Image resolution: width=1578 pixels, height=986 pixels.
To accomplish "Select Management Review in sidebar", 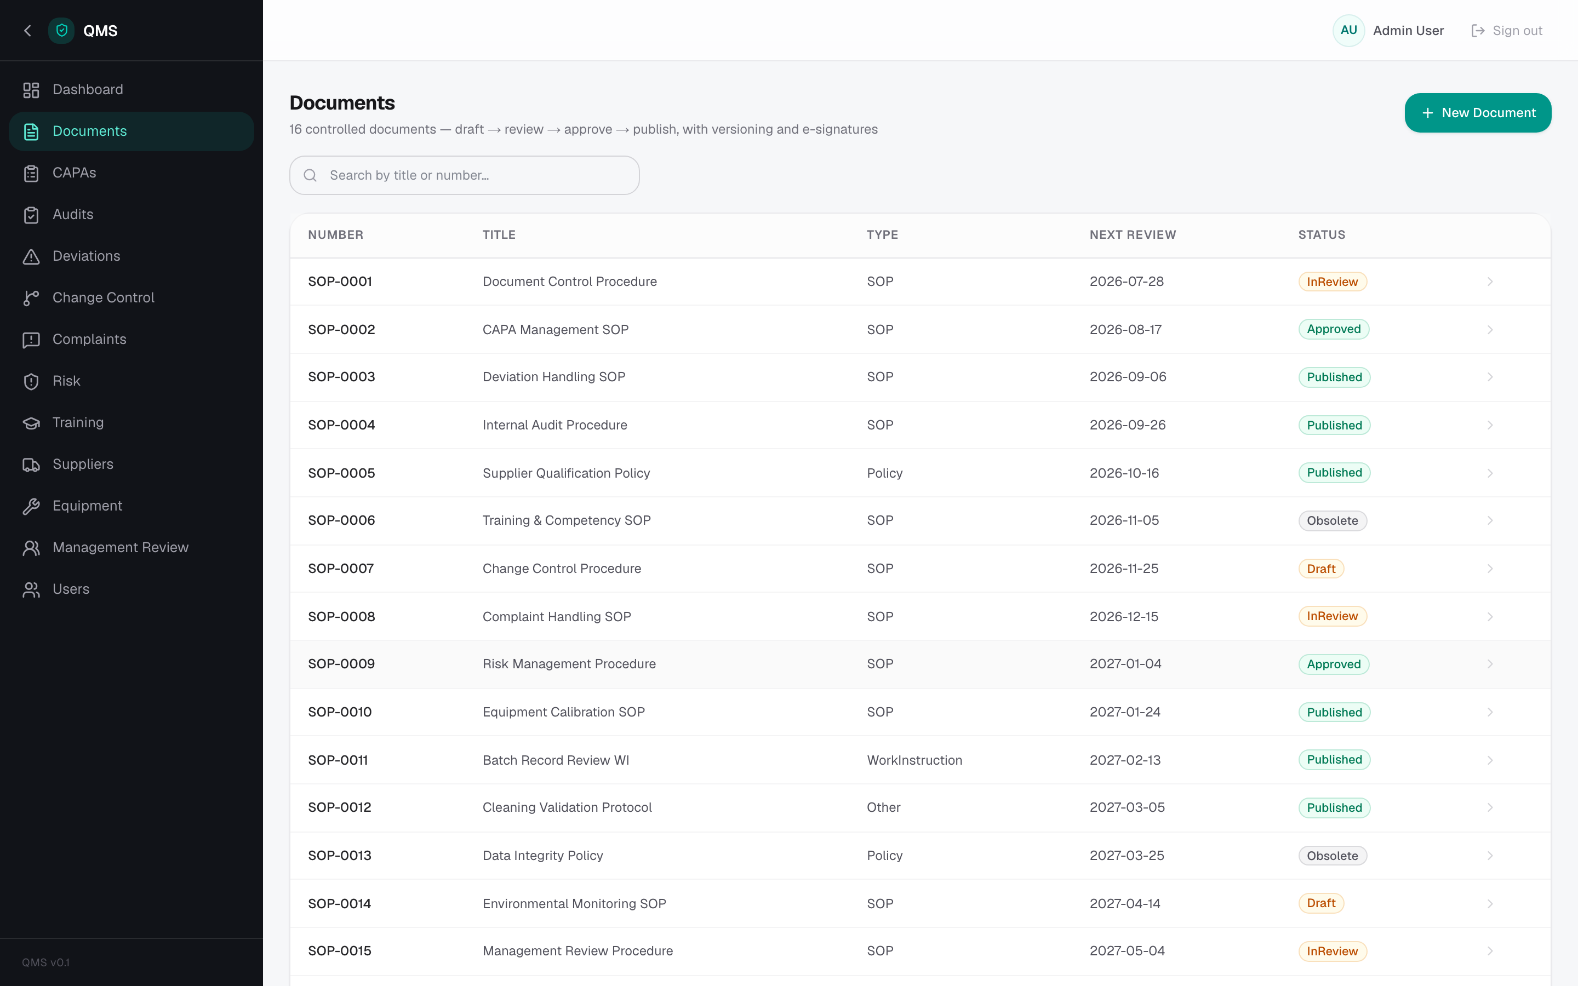I will tap(131, 548).
